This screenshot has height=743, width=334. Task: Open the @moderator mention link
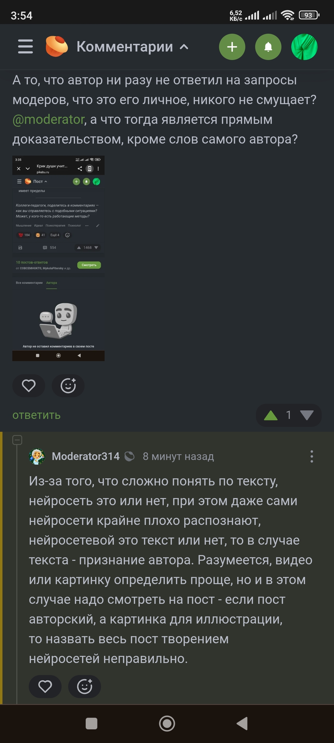tap(48, 119)
